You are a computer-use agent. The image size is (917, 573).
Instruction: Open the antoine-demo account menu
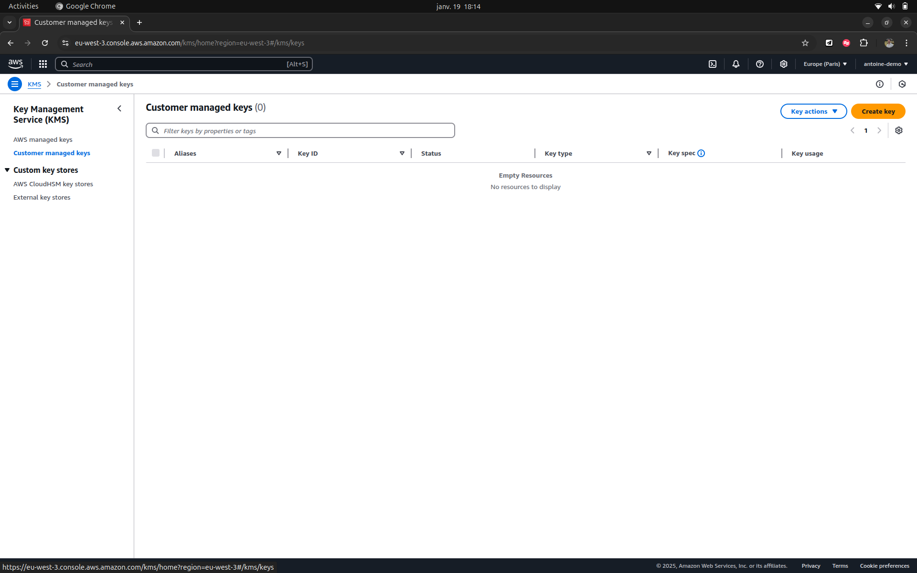885,64
